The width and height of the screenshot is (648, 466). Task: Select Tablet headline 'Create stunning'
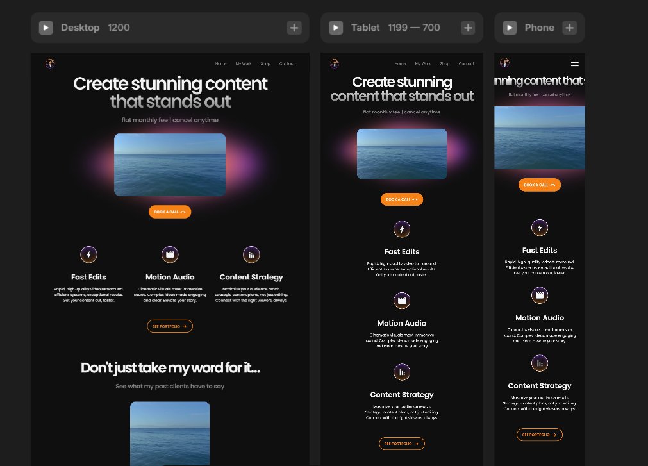pyautogui.click(x=402, y=82)
